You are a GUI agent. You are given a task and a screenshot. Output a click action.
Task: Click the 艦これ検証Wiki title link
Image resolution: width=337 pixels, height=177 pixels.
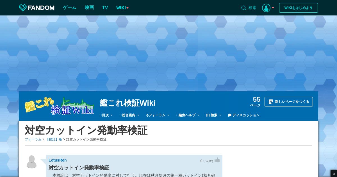[x=127, y=103]
